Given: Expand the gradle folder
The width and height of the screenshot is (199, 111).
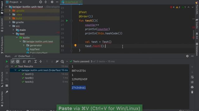Looking at the screenshot, I should [x=10, y=22].
